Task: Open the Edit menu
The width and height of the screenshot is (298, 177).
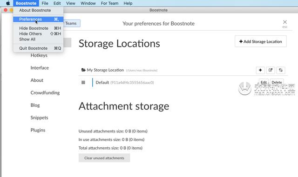Action: point(57,3)
